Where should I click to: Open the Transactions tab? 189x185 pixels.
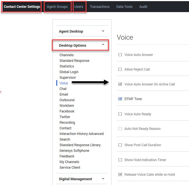[x=100, y=7]
